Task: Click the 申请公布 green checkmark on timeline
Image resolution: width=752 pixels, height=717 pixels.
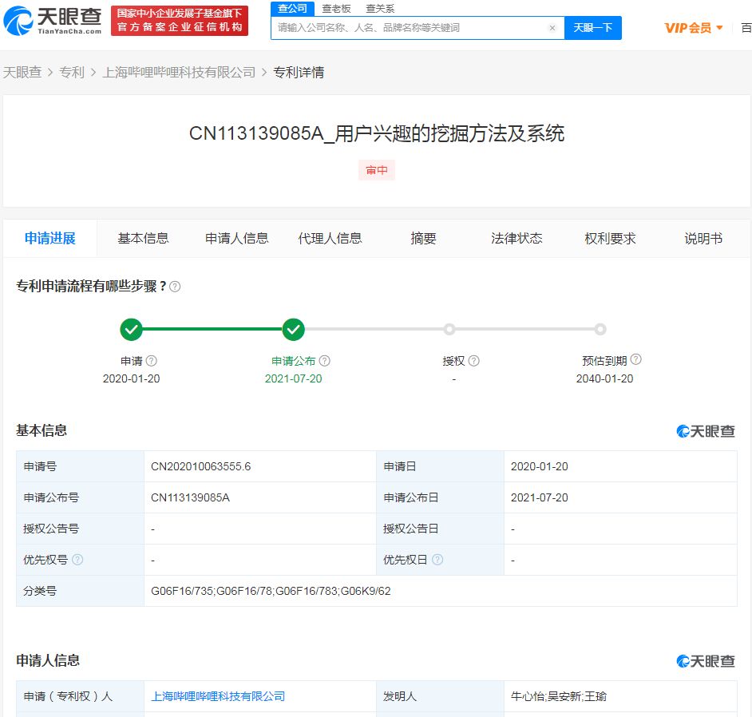Action: coord(294,329)
